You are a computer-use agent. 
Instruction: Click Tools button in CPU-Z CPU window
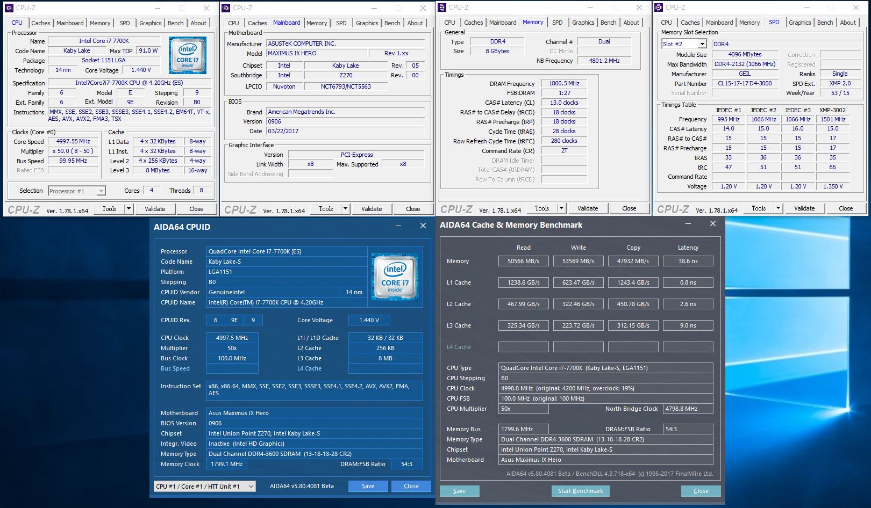click(109, 209)
